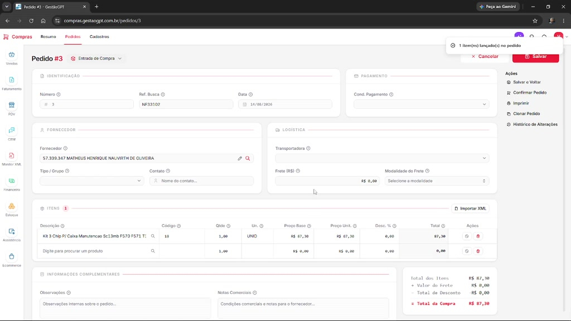The width and height of the screenshot is (571, 321).
Task: Click the info icon beside Observações
Action: click(69, 293)
